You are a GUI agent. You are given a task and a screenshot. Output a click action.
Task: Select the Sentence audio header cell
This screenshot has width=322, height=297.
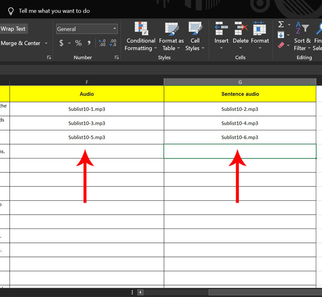click(240, 94)
